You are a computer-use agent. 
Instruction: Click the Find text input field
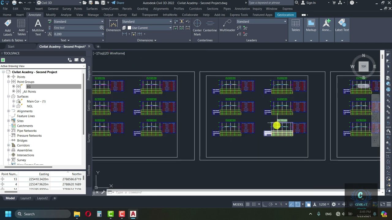click(76, 28)
